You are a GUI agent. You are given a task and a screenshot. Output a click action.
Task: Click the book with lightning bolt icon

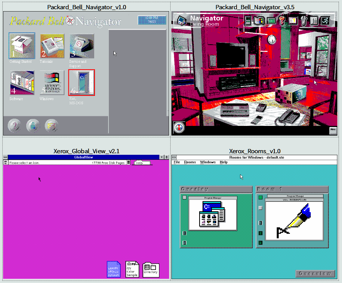click(x=293, y=21)
